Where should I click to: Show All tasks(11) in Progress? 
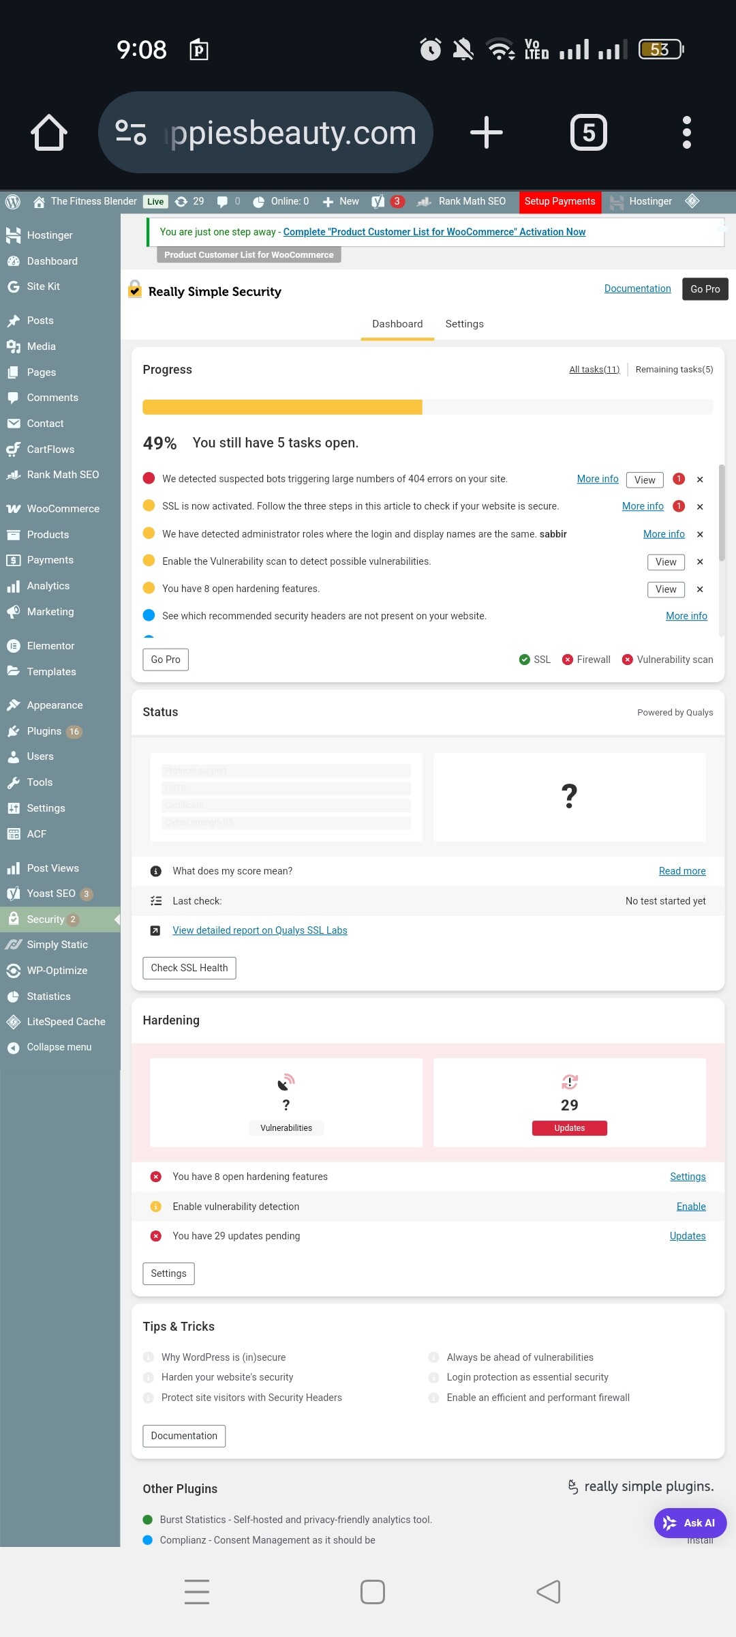click(594, 370)
